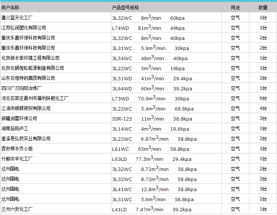The image size is (277, 215).
Task: Click 空气 in the 兰州六安化工厂 row
Action: pos(235,209)
